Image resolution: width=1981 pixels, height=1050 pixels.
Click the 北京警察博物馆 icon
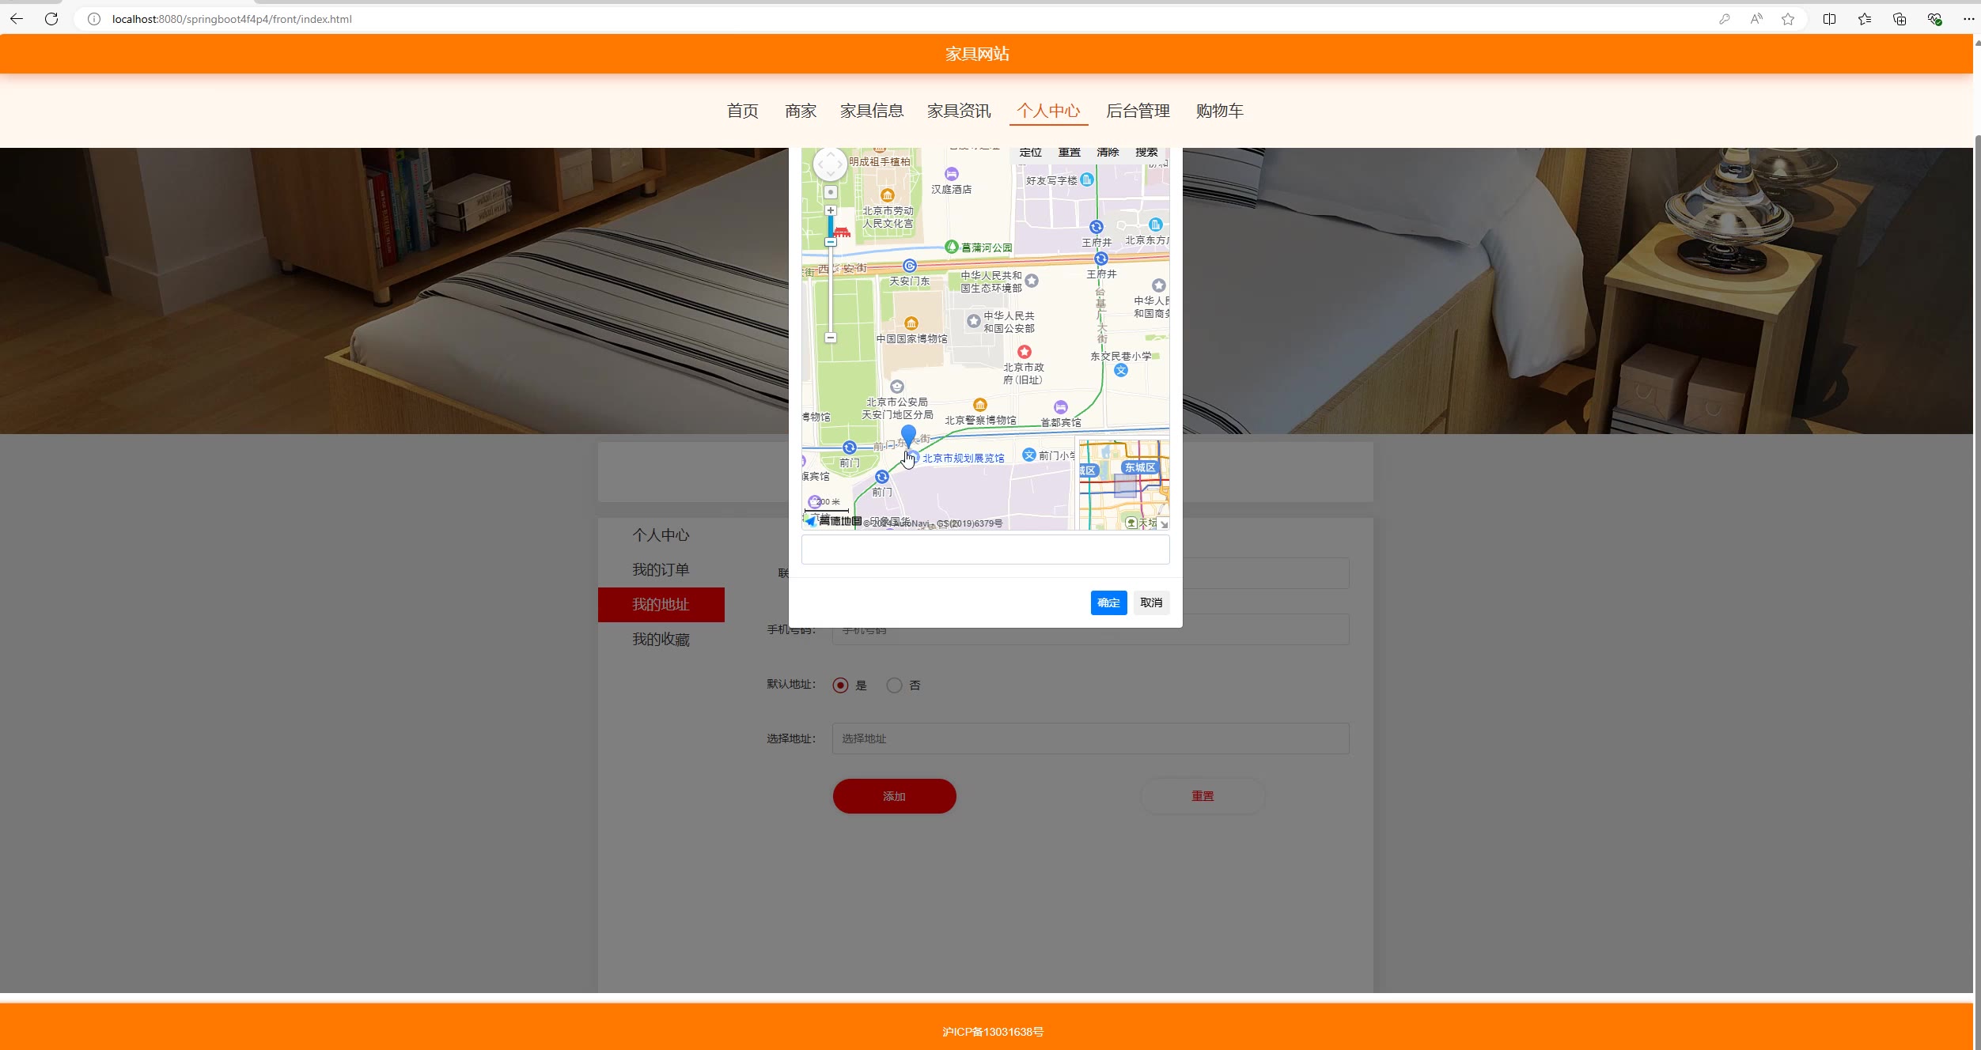980,405
